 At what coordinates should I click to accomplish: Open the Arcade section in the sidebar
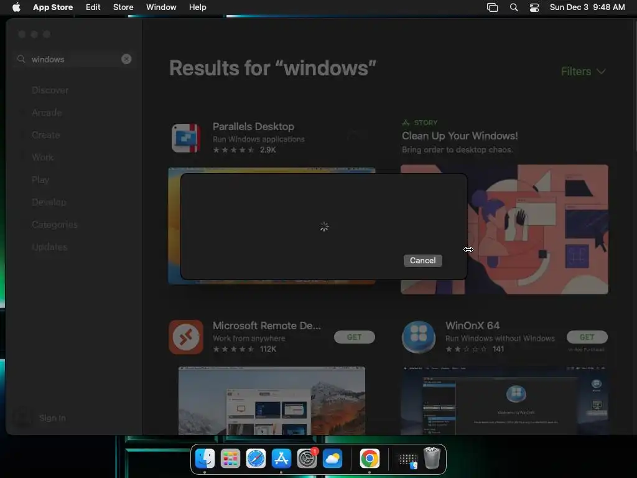[47, 113]
